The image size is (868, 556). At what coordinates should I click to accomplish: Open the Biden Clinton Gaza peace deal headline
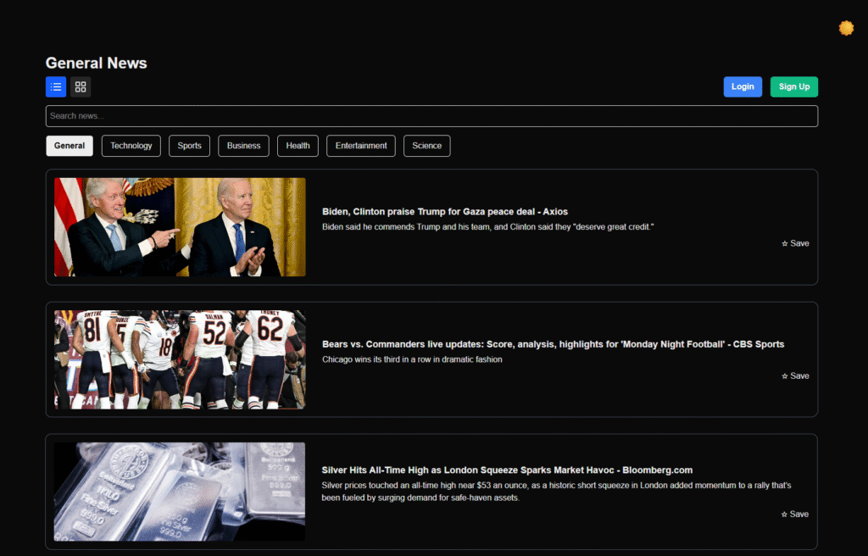[443, 211]
